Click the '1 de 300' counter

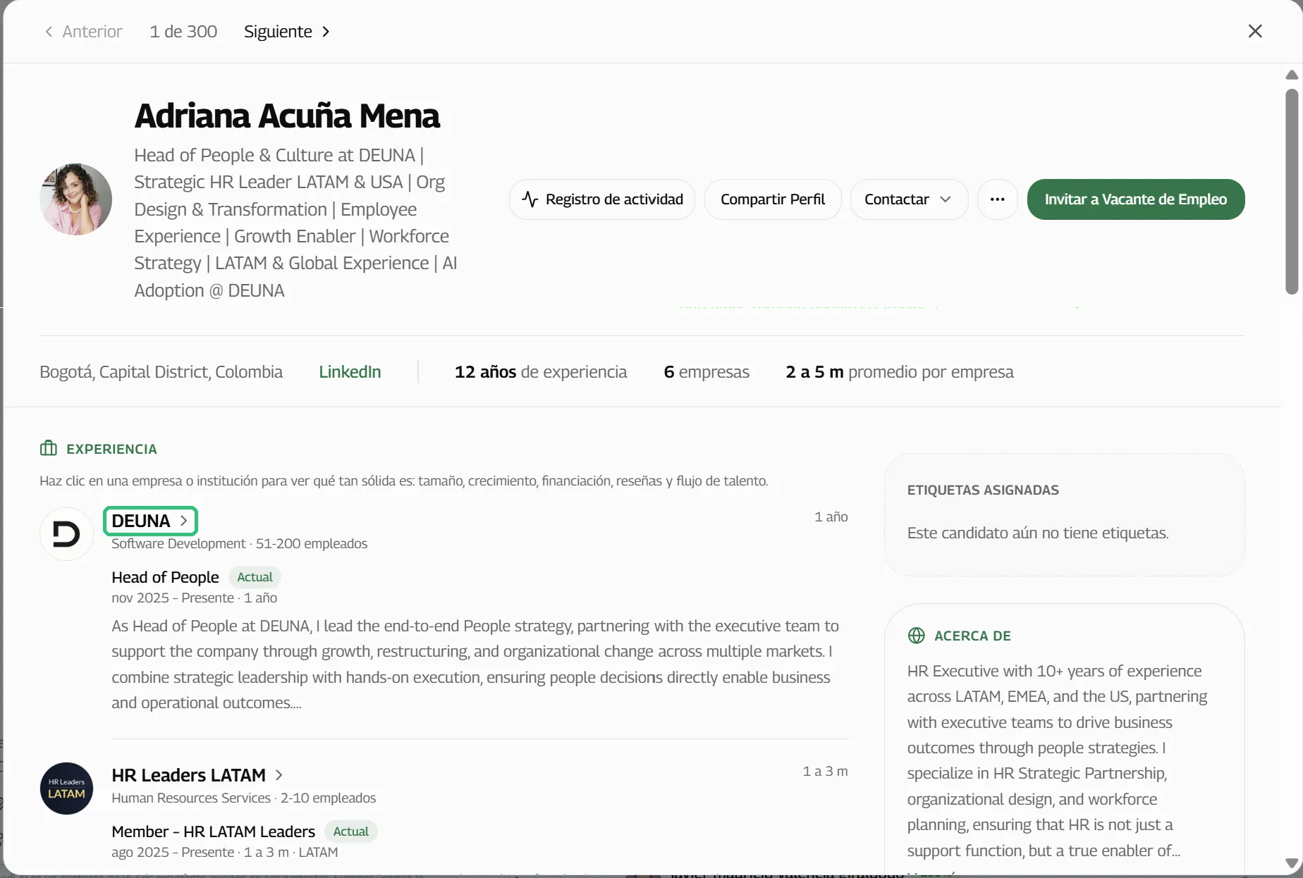point(183,32)
